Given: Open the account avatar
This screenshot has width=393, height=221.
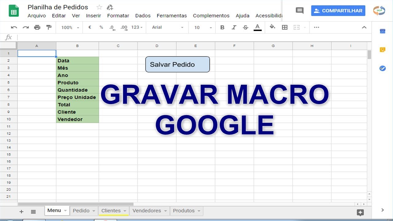Looking at the screenshot, I should click(379, 10).
